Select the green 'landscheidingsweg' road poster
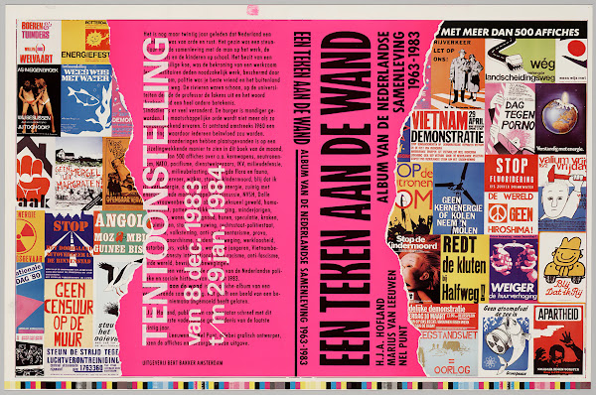The image size is (596, 395). click(521, 61)
